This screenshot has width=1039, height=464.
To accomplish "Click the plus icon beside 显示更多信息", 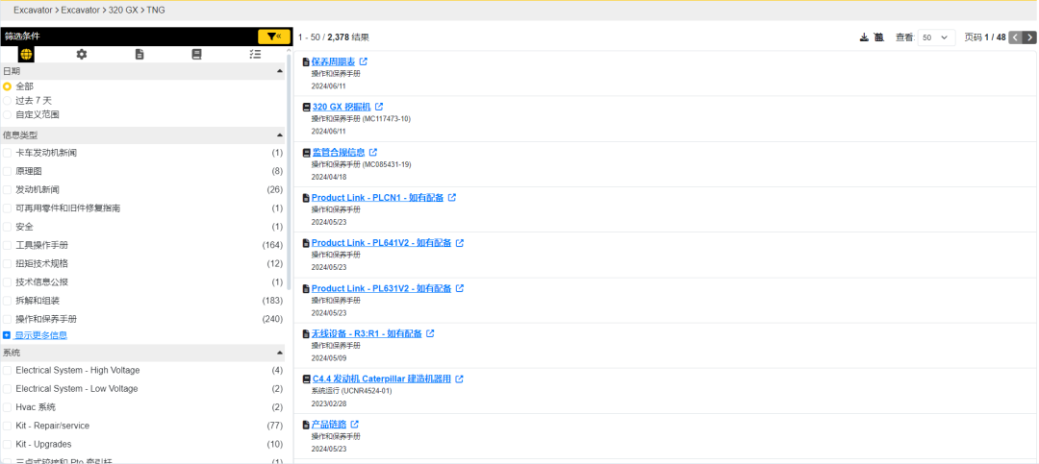I will [7, 335].
